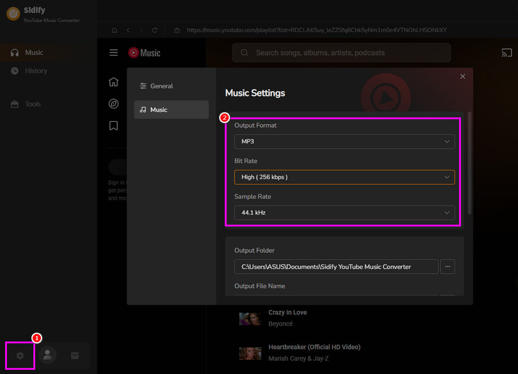
Task: Click the Sidify app logo
Action: pos(13,14)
